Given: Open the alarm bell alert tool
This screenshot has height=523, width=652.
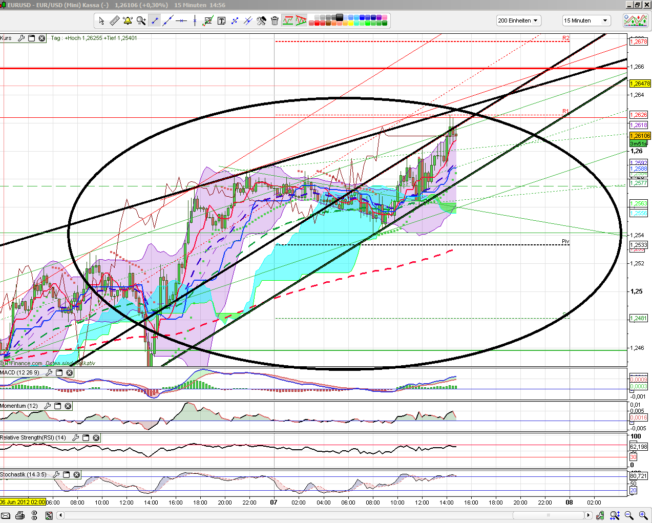Looking at the screenshot, I should [x=128, y=20].
